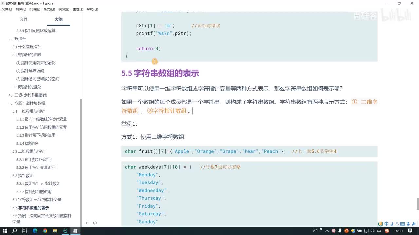The image size is (419, 235).
Task: Go to outline item 5.2.1 使用数组名访问
Action: [34, 160]
